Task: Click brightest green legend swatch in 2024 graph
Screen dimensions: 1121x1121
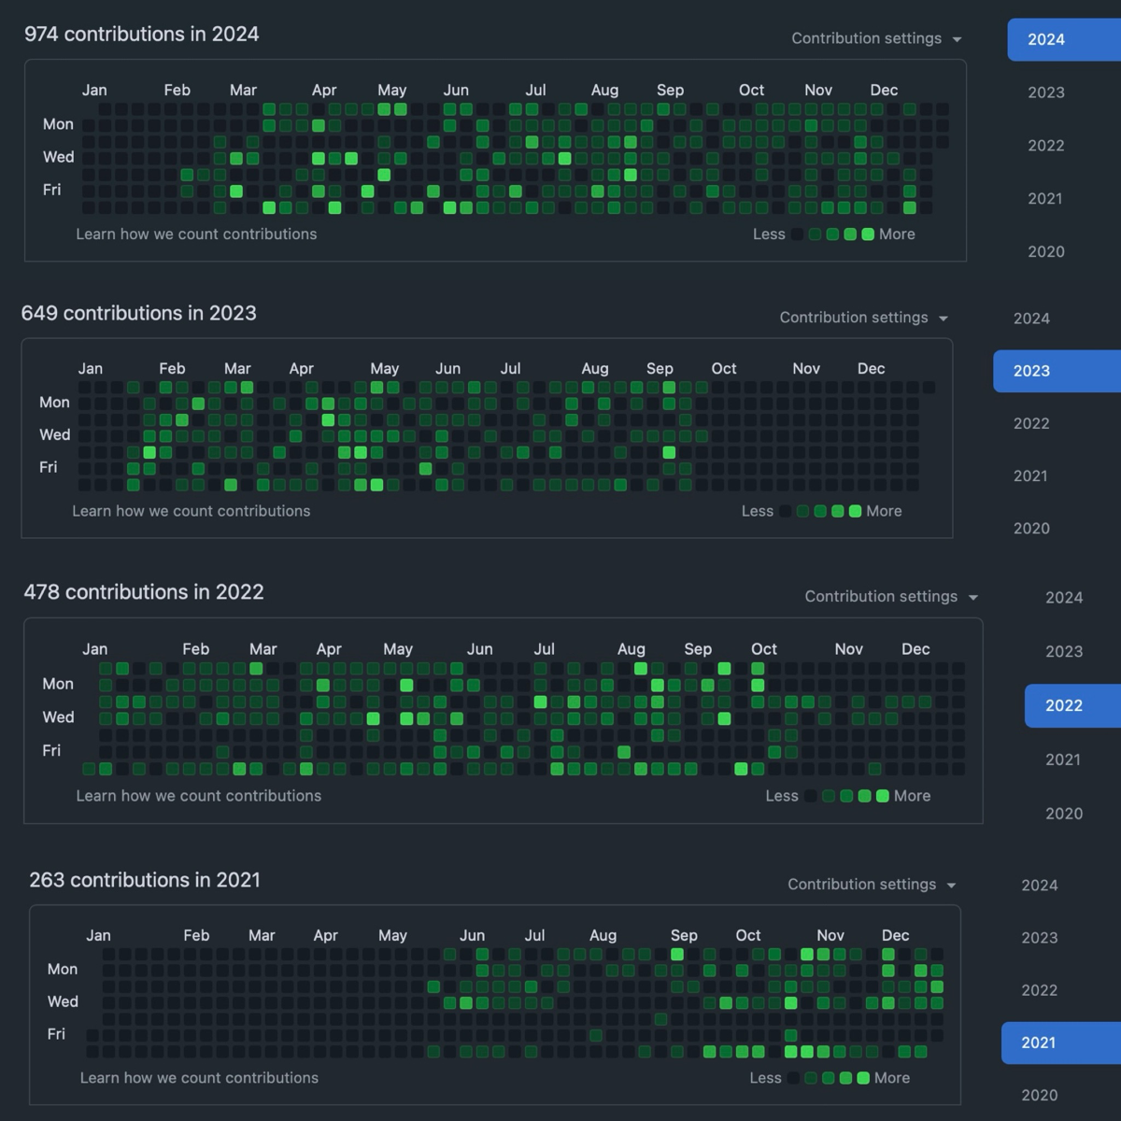Action: pos(868,234)
